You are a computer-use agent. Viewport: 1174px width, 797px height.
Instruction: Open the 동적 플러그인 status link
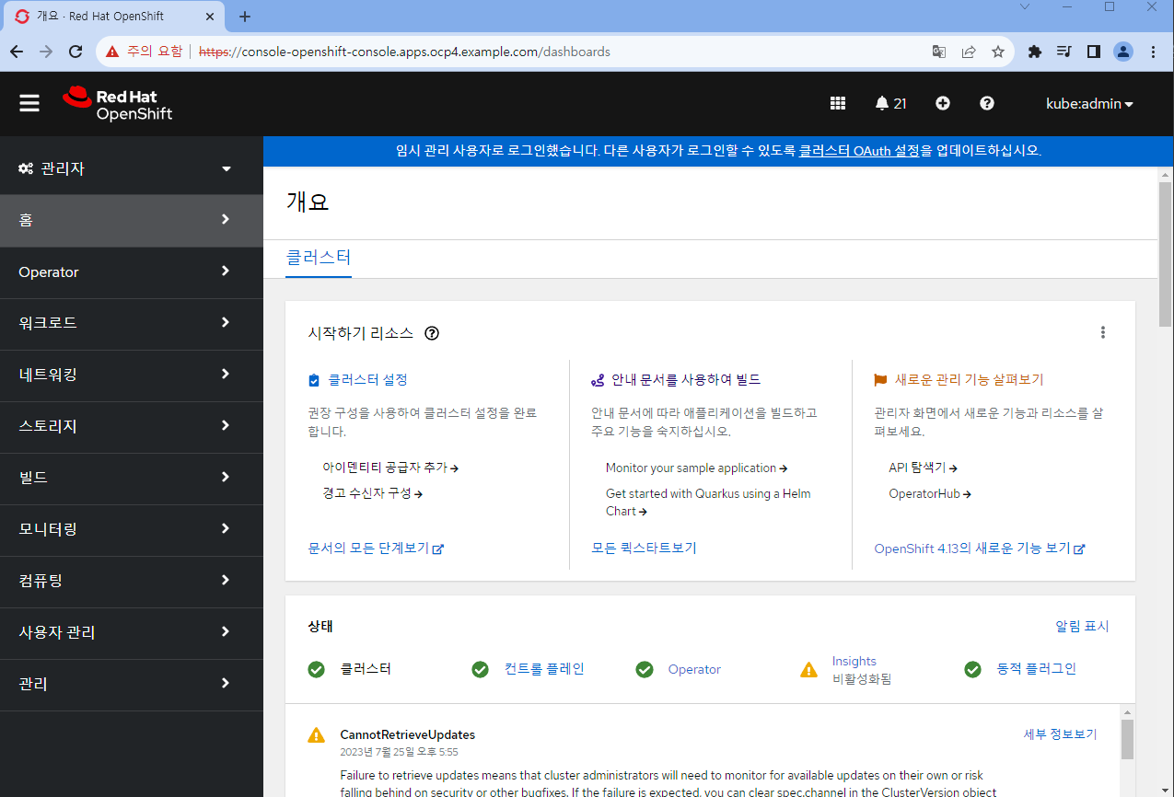[1036, 669]
